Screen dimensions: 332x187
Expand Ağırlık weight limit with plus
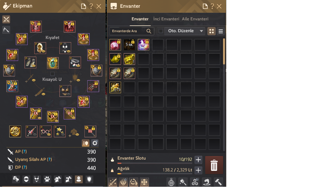click(198, 170)
